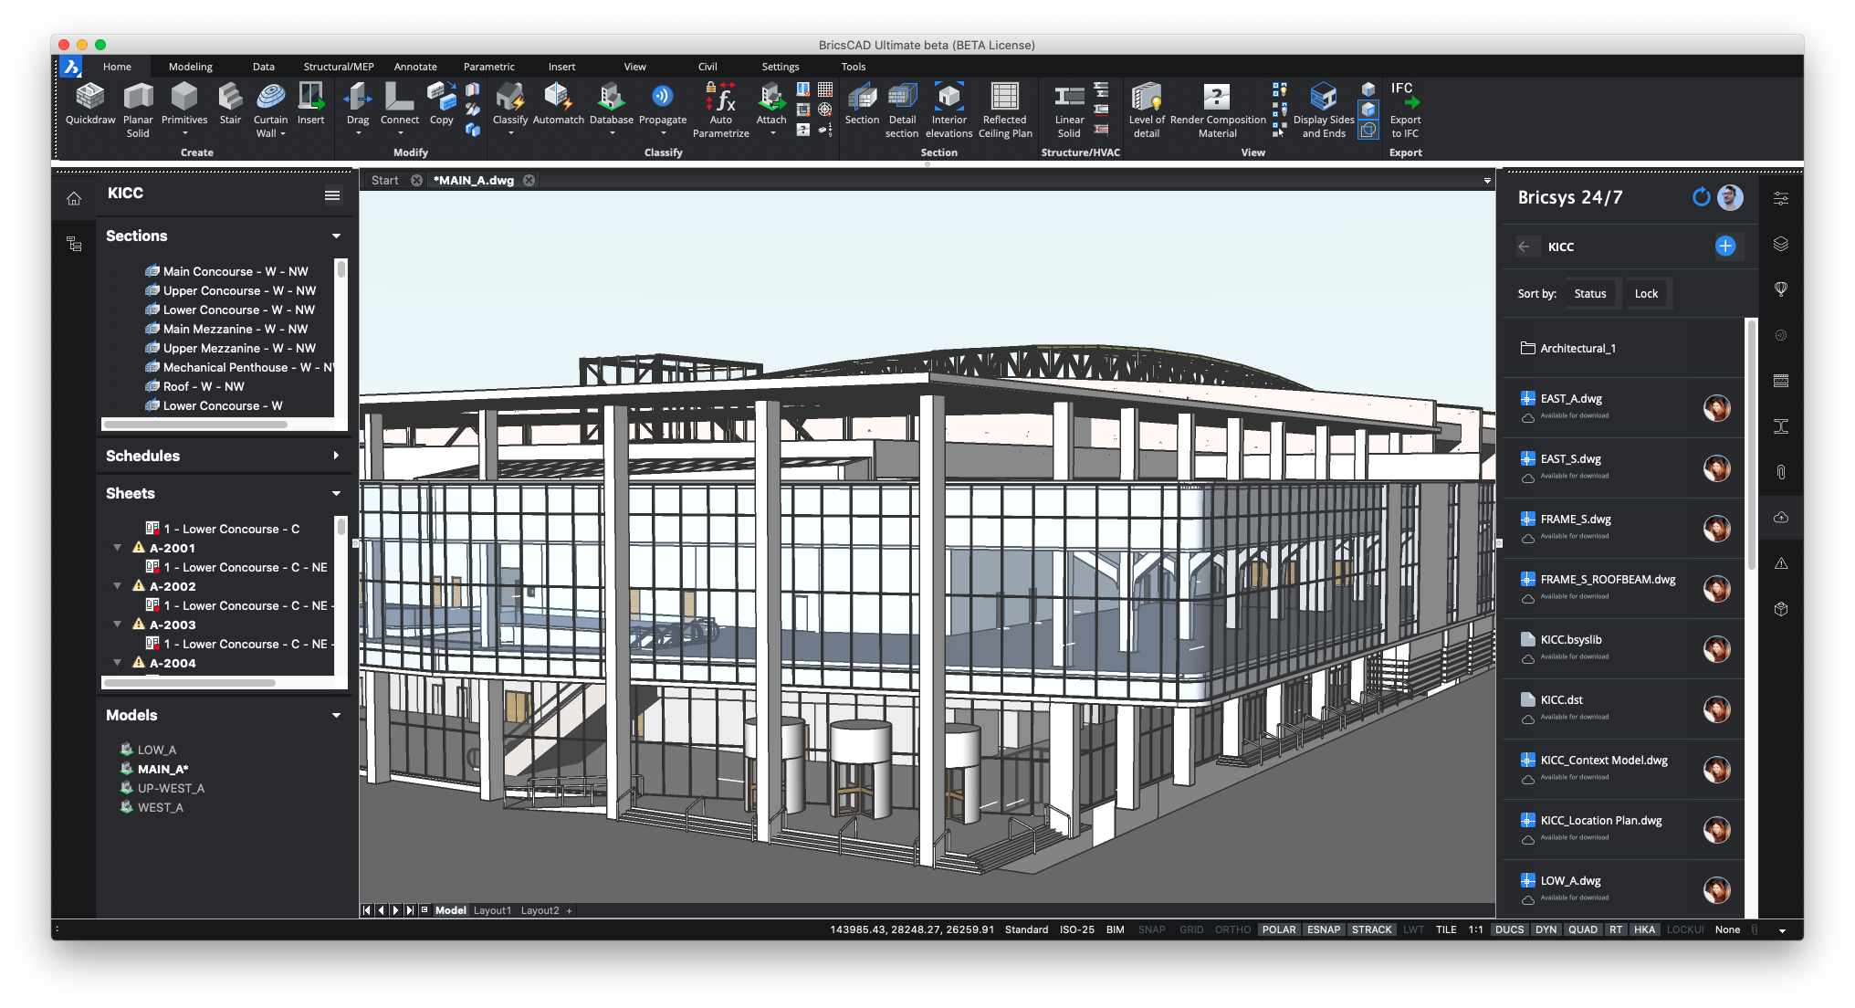Select the Detail section tool
Screen dimensions: 1855x1008
(x=902, y=110)
